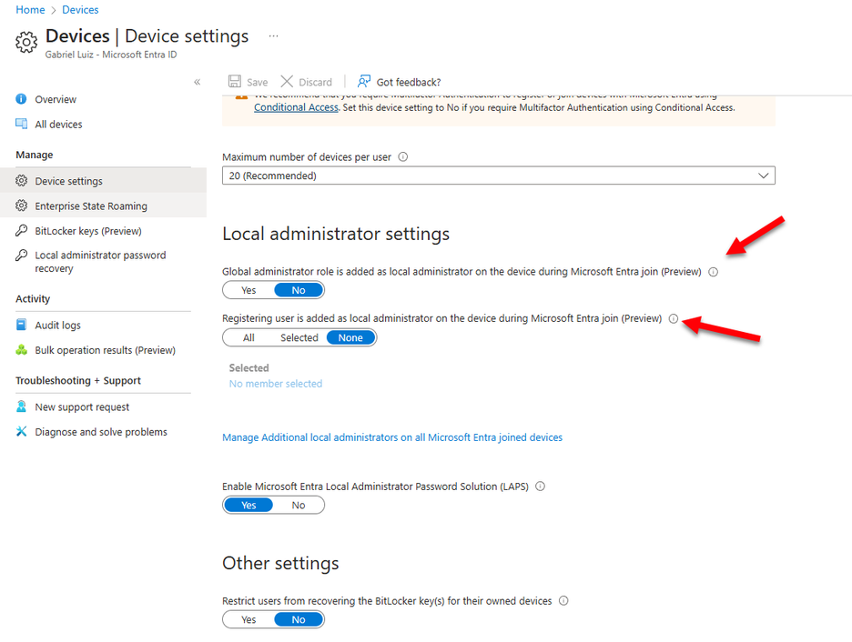
Task: Select Yes to restrict BitLocker key recovery
Action: coord(248,620)
